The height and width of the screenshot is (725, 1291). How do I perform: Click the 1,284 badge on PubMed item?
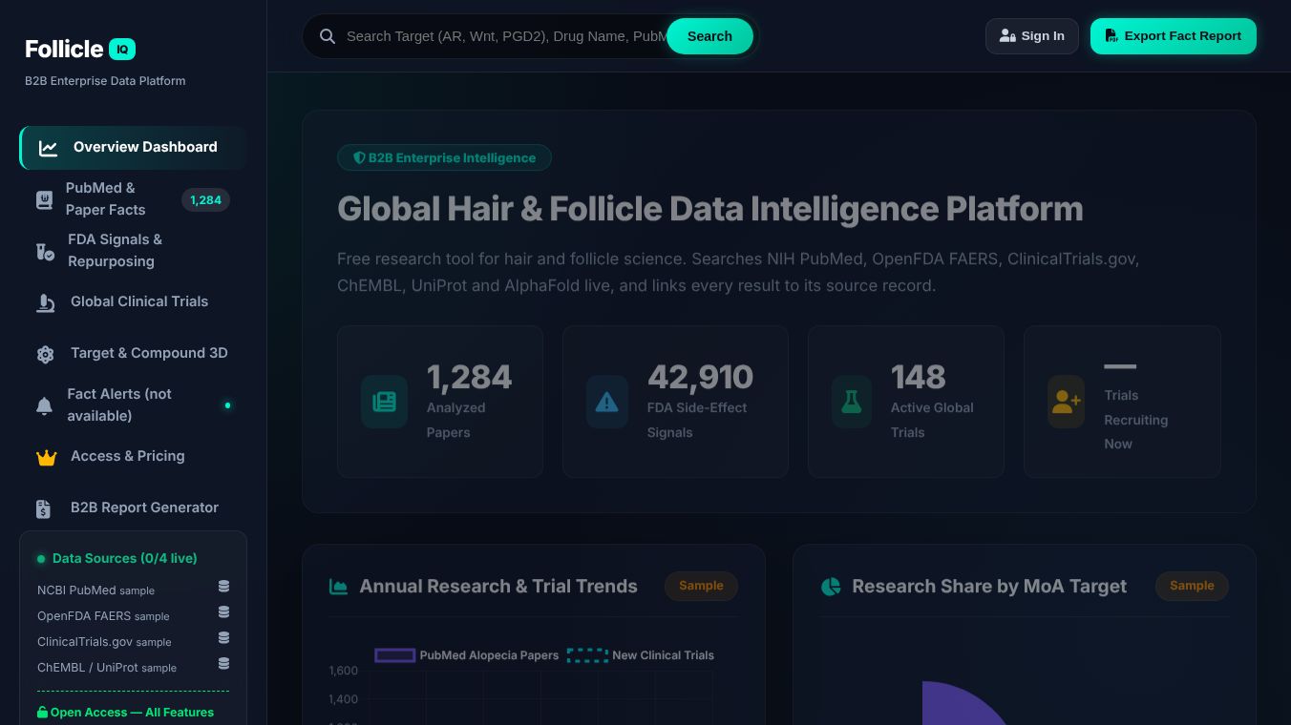205,200
